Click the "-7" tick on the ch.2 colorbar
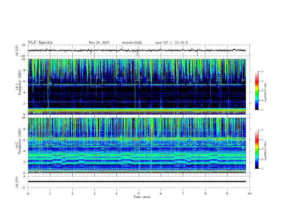The width and height of the screenshot is (281, 217). click(262, 168)
